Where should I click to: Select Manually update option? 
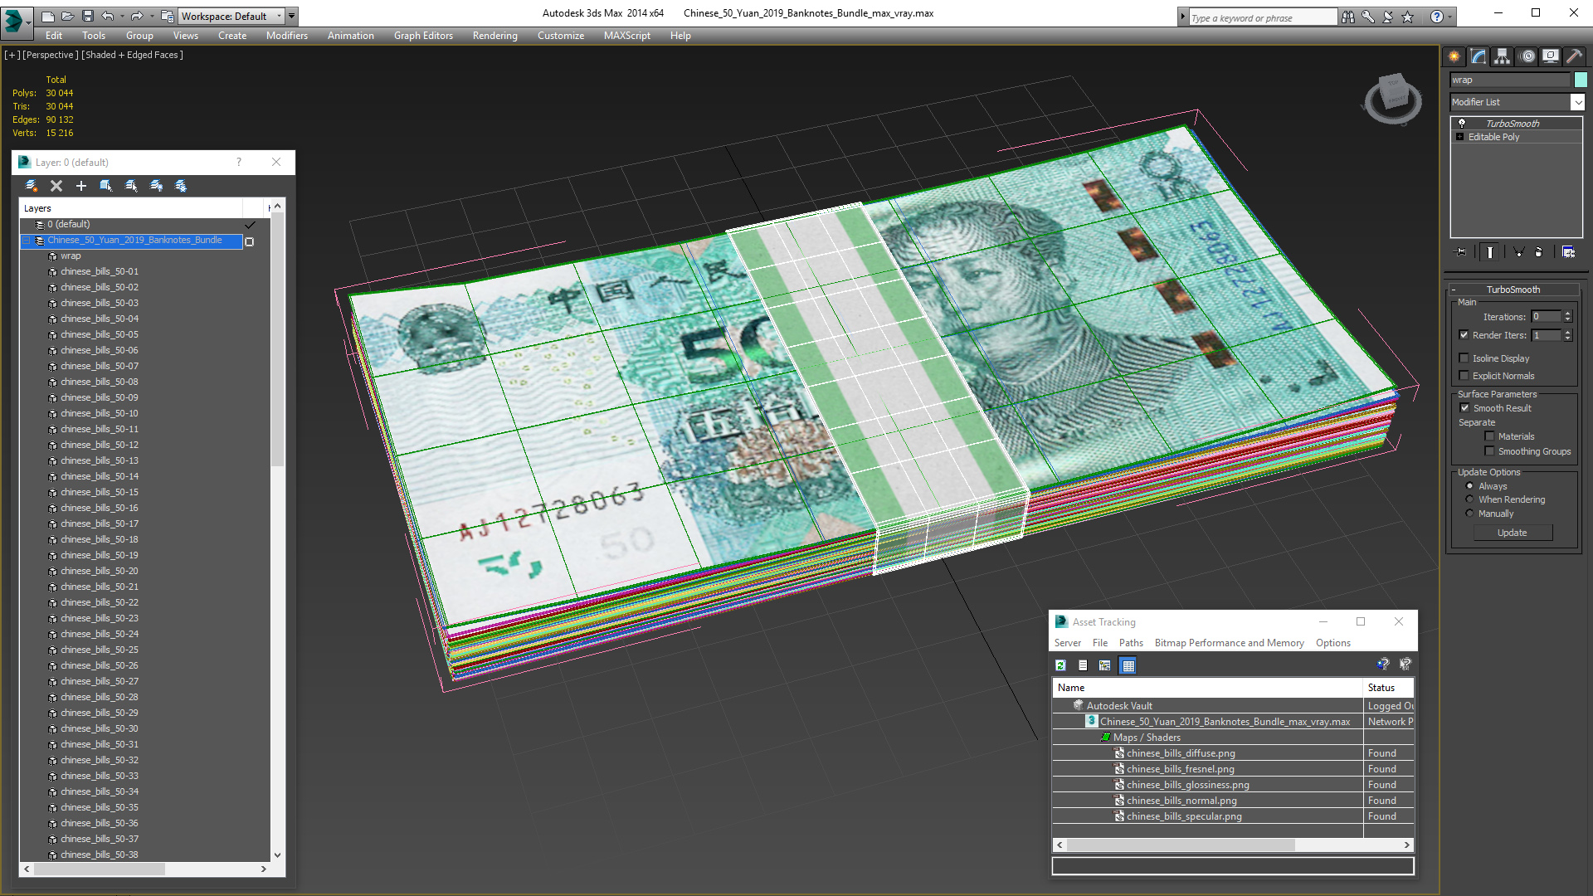point(1469,514)
